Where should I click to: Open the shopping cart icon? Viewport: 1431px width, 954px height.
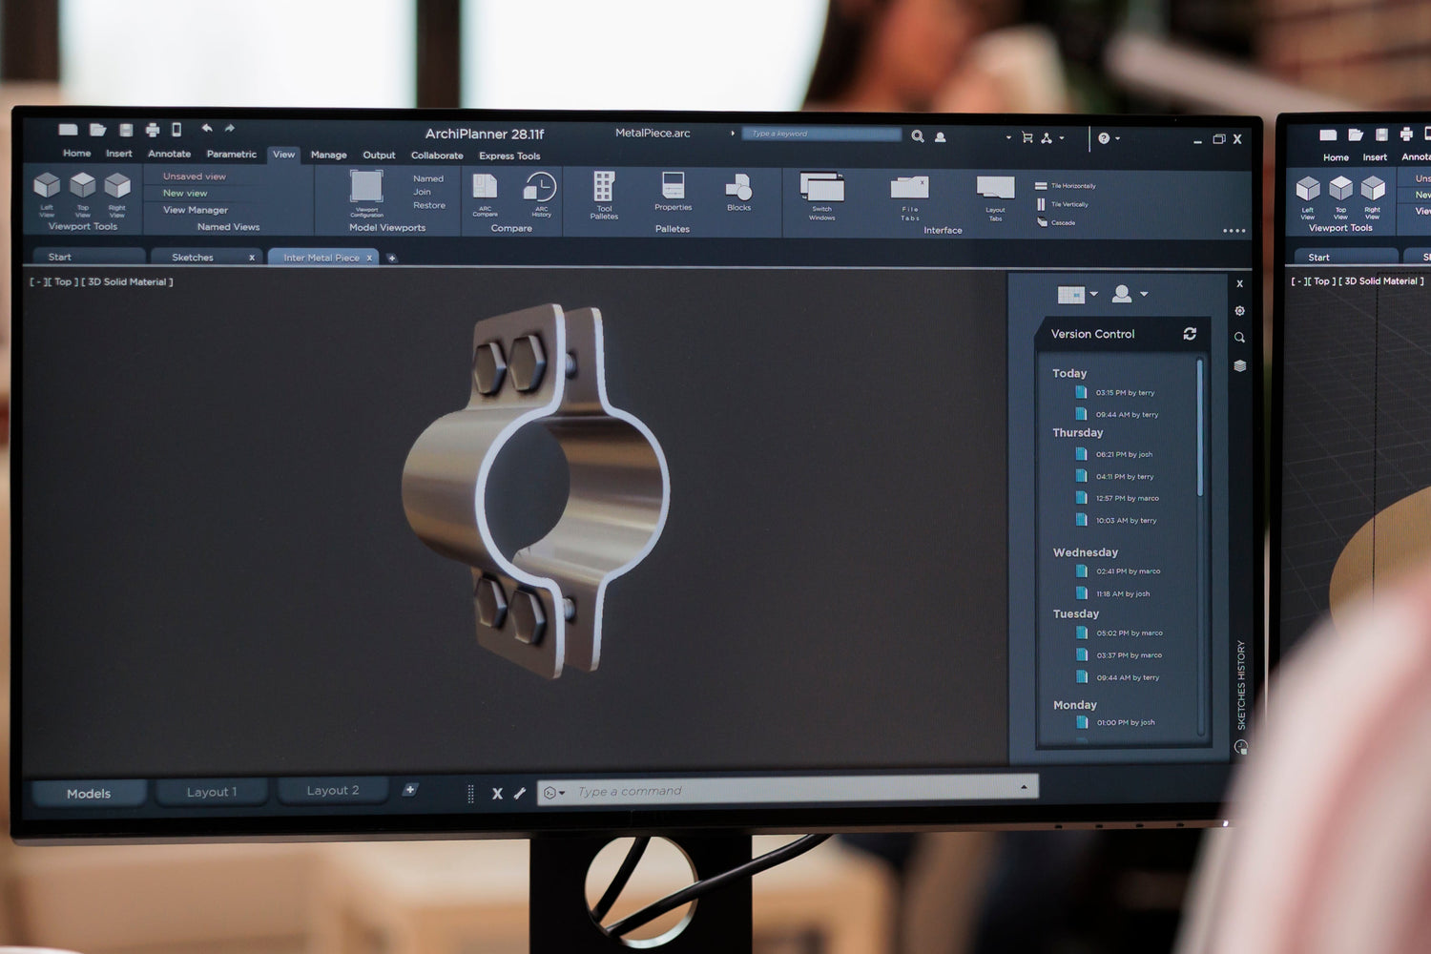click(x=1027, y=137)
